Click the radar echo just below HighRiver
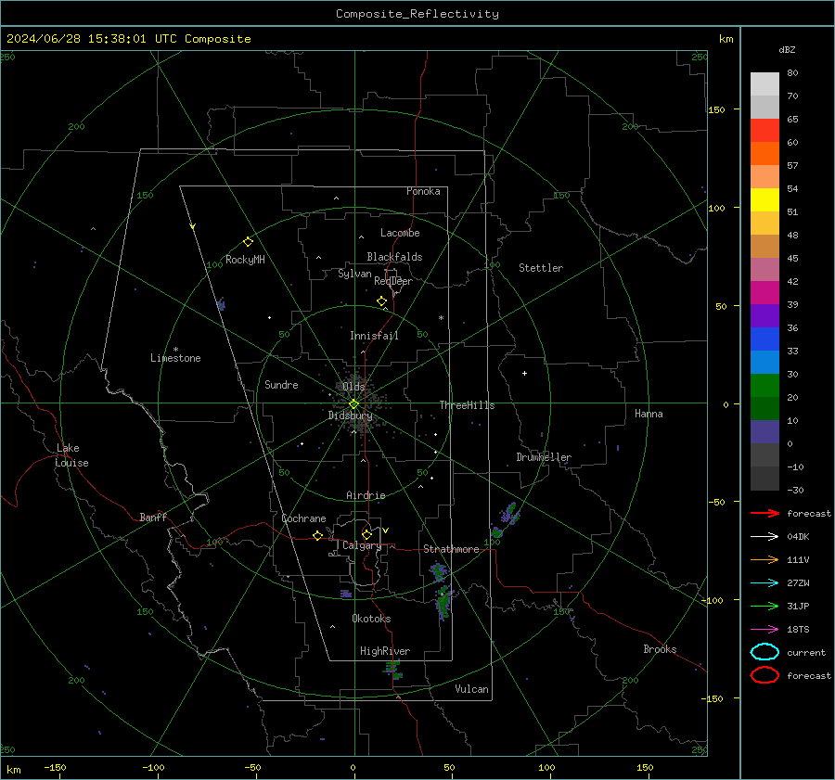The width and height of the screenshot is (835, 780). click(x=394, y=670)
